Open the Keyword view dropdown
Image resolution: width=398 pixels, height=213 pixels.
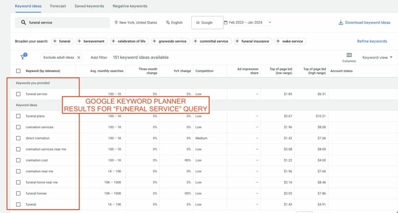pos(377,57)
